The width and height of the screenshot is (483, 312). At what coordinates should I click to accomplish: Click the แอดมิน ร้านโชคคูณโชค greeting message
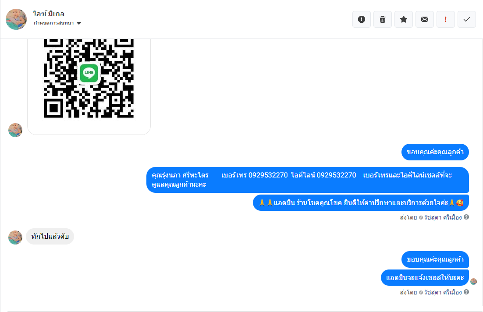(361, 202)
